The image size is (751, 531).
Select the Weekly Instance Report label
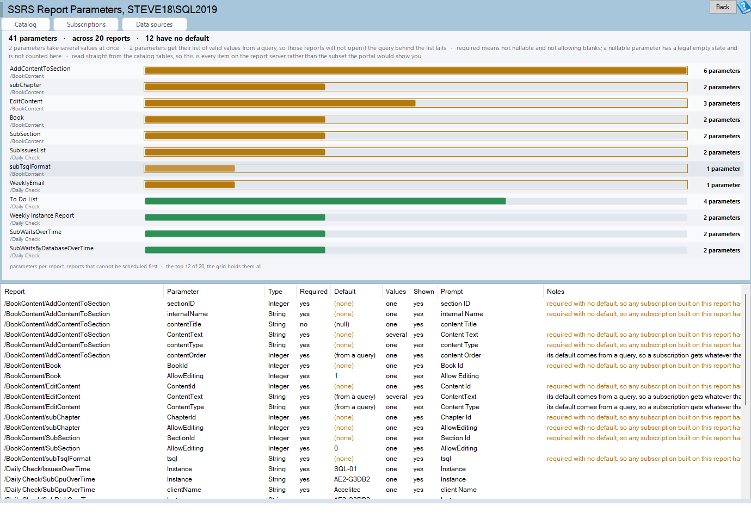pos(42,215)
